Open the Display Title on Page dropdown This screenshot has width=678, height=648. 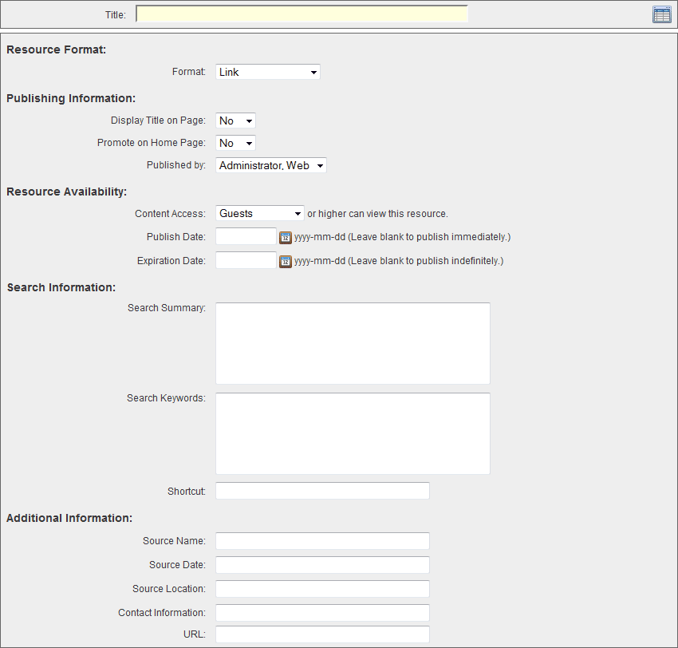pyautogui.click(x=235, y=121)
